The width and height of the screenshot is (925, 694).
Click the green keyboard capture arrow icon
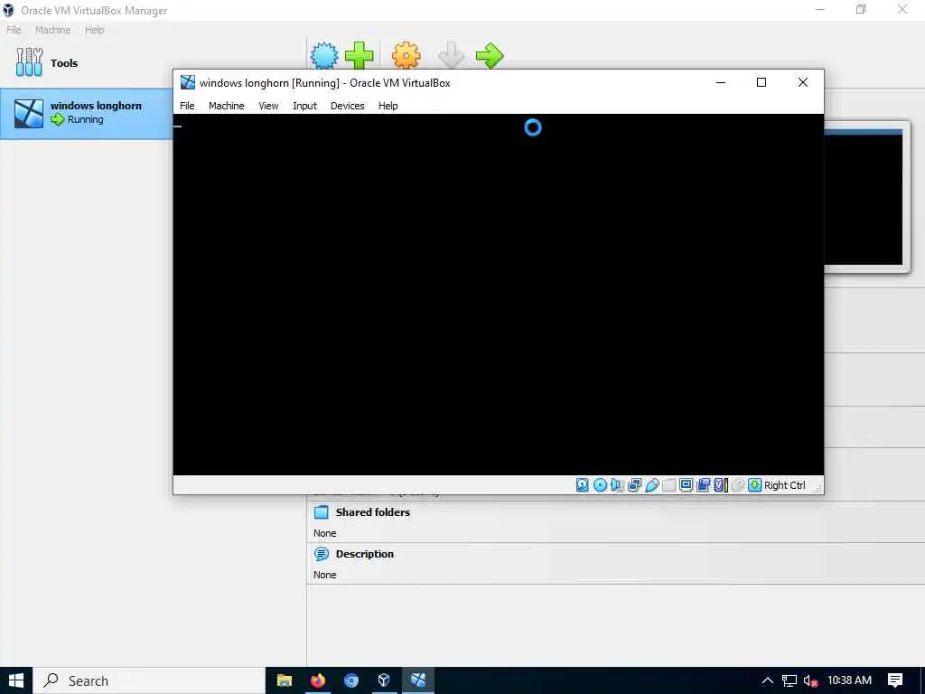[754, 485]
